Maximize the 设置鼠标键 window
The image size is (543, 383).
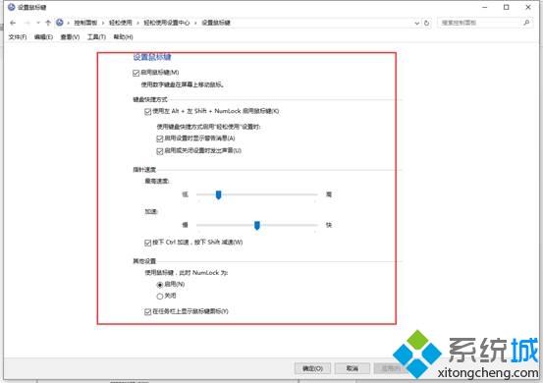tap(507, 7)
